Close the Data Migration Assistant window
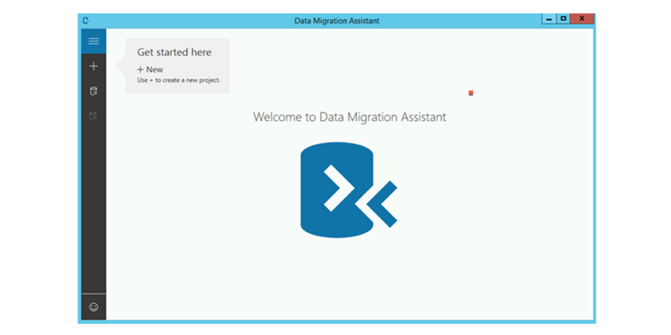671x335 pixels. click(x=583, y=19)
